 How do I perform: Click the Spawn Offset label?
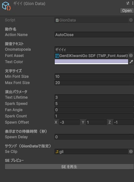click(x=17, y=122)
